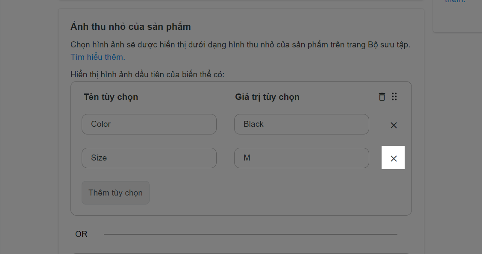
Task: Click the Ảnh thu nhỏ của sản phẩm heading
Action: [131, 27]
